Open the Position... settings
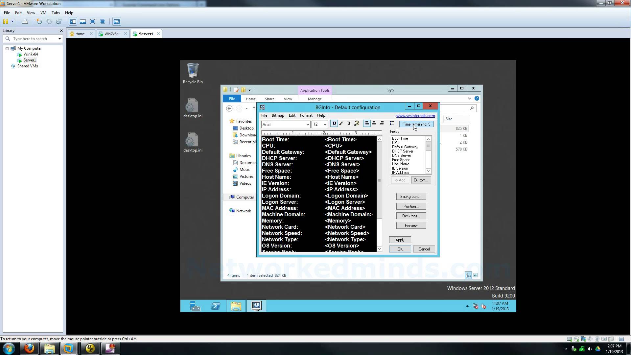Screen dimensions: 631x355 pyautogui.click(x=411, y=206)
